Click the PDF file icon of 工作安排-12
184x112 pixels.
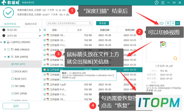(48, 40)
